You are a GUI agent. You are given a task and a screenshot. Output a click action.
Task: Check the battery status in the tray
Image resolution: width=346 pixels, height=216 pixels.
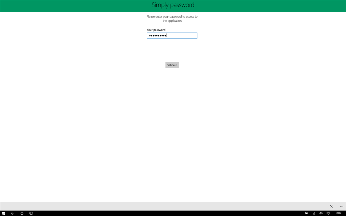coord(306,213)
